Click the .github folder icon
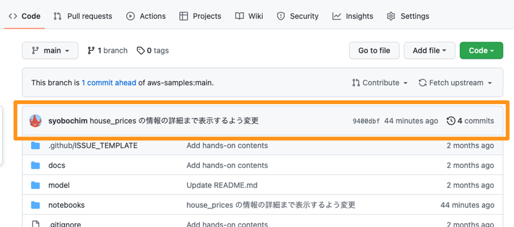The image size is (514, 227). click(x=35, y=145)
